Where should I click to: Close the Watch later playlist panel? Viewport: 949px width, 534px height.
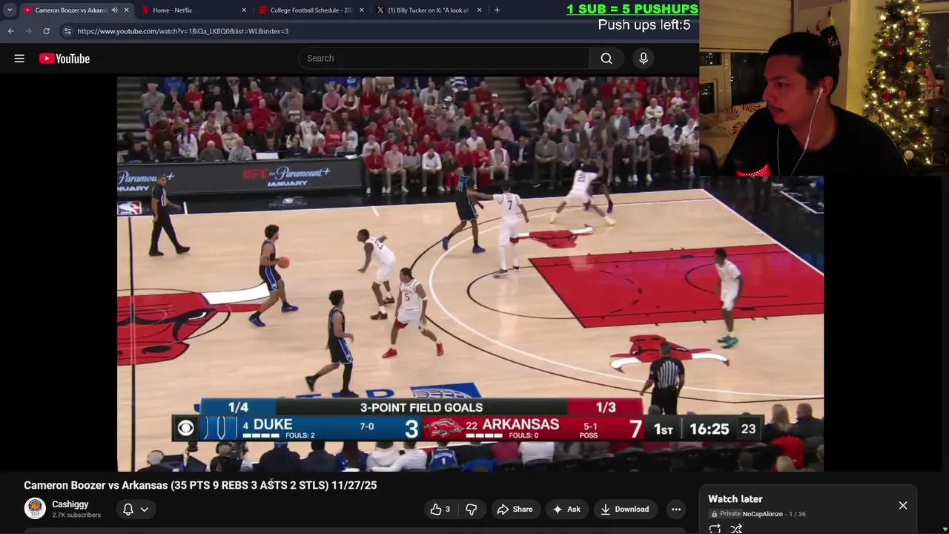pos(903,505)
